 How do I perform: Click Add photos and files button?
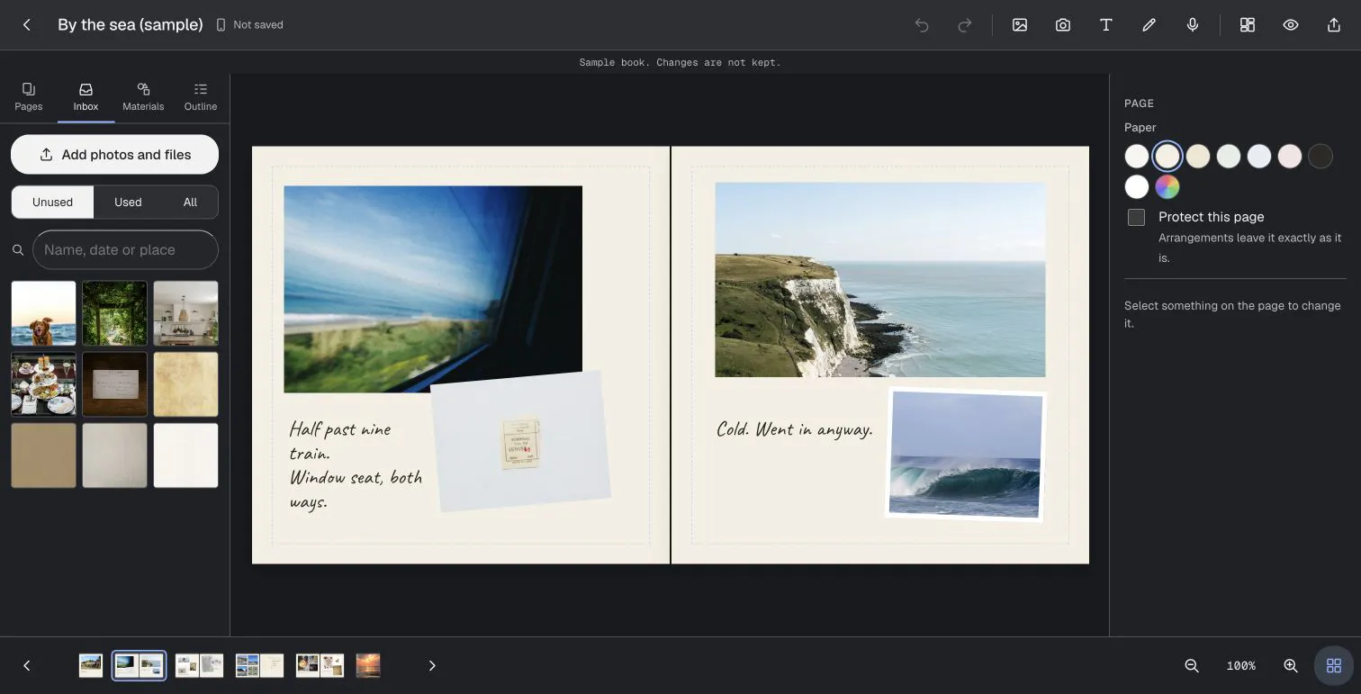pos(114,155)
